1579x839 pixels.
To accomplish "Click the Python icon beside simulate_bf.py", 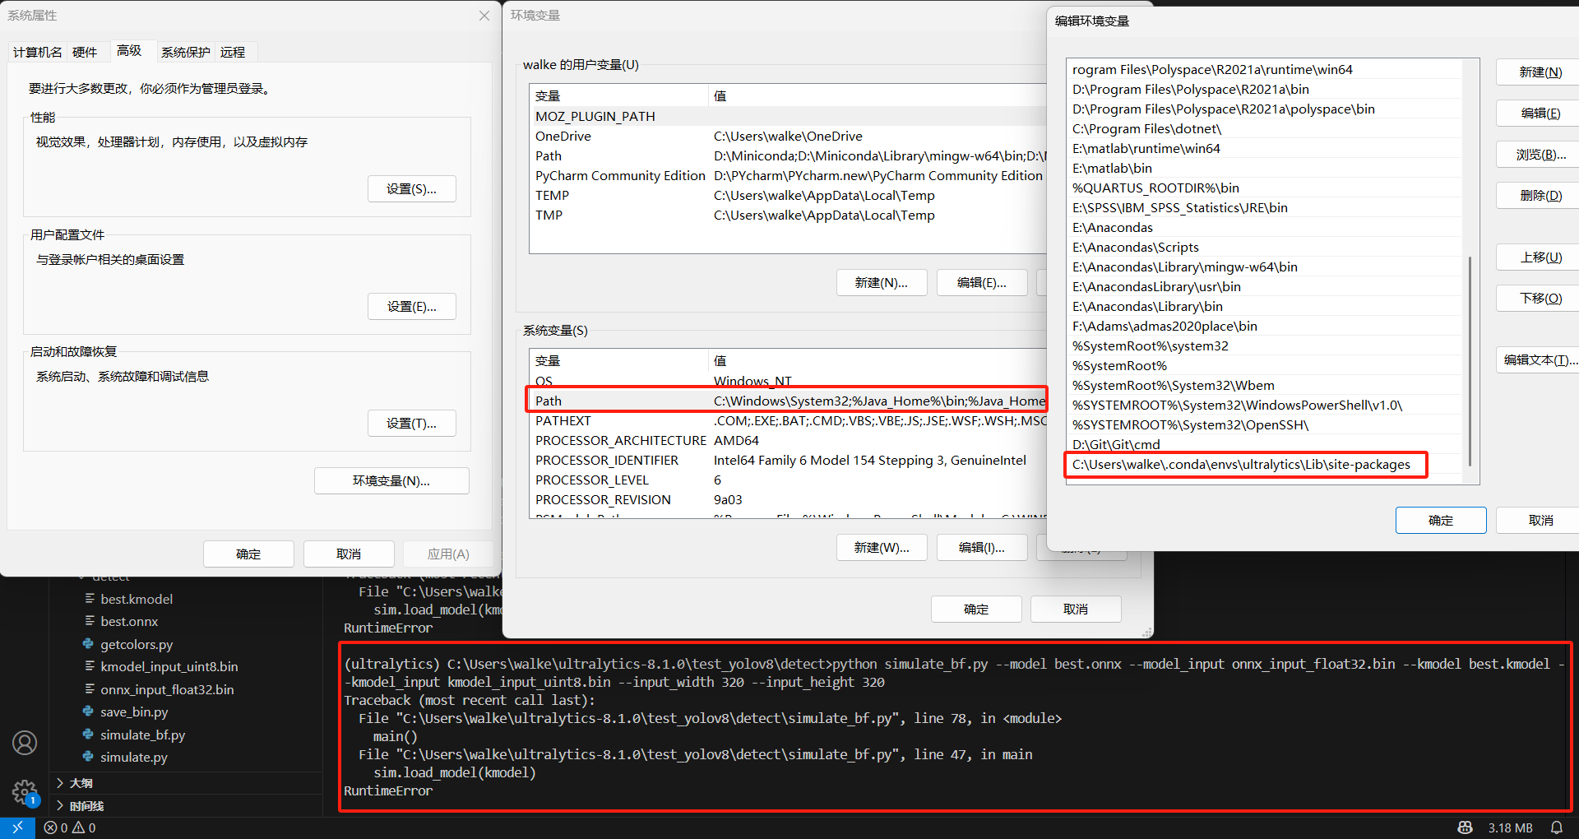I will click(x=88, y=735).
